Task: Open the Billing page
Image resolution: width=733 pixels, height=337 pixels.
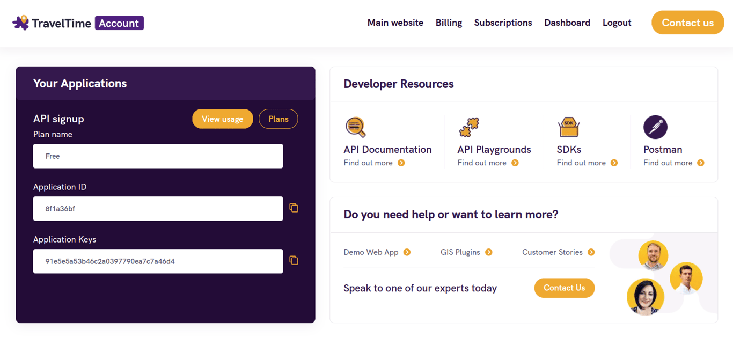Action: 449,23
